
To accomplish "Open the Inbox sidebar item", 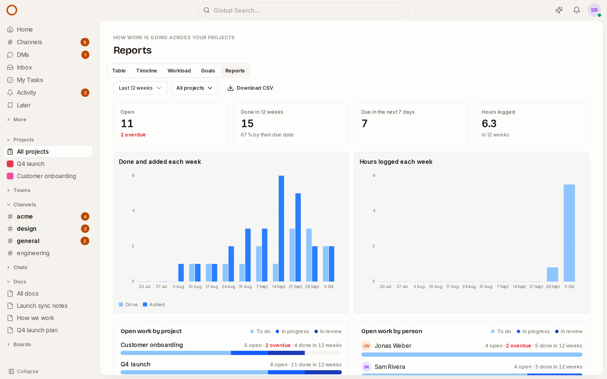I will click(x=48, y=67).
